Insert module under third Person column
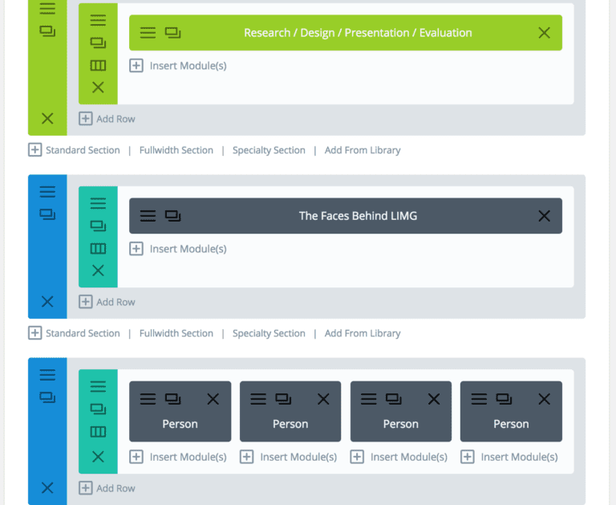The height and width of the screenshot is (505, 616). click(399, 457)
